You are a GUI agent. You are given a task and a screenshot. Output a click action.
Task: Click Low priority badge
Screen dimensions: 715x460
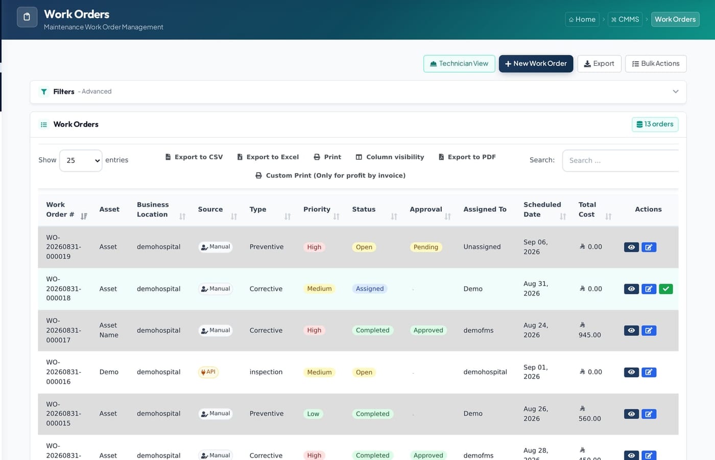(313, 414)
